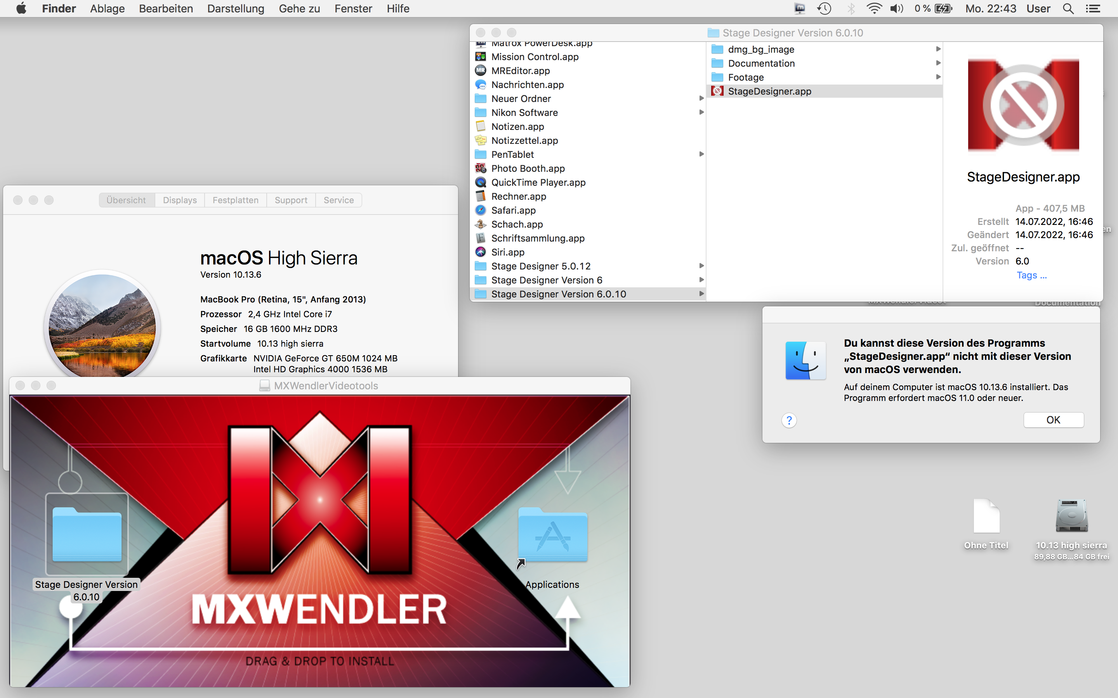Select the dmg_bg_image folder row
The height and width of the screenshot is (698, 1118).
pos(824,49)
